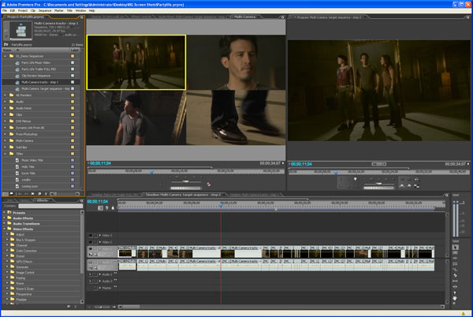Open the Color Correction effects folder
This screenshot has height=317, width=473.
point(26,251)
